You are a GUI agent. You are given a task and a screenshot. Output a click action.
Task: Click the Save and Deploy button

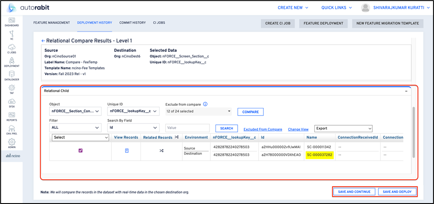tap(397, 192)
